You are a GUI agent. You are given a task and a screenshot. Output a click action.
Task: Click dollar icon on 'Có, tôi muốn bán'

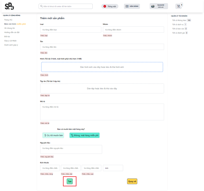[x=45, y=135]
